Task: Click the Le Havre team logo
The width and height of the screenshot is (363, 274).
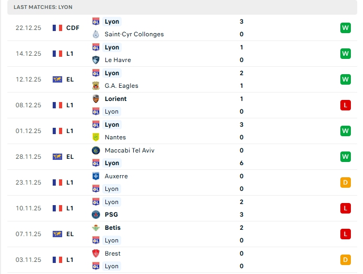Action: point(96,60)
